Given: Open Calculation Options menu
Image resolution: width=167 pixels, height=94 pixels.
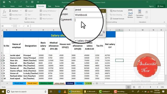Looking at the screenshot, I should pyautogui.click(x=140, y=14).
